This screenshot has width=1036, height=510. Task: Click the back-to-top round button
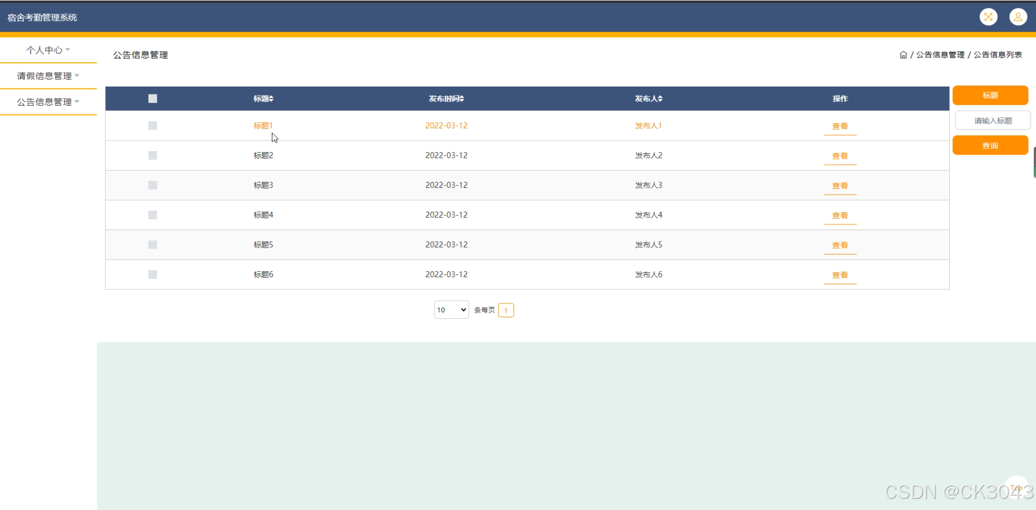tap(1016, 487)
